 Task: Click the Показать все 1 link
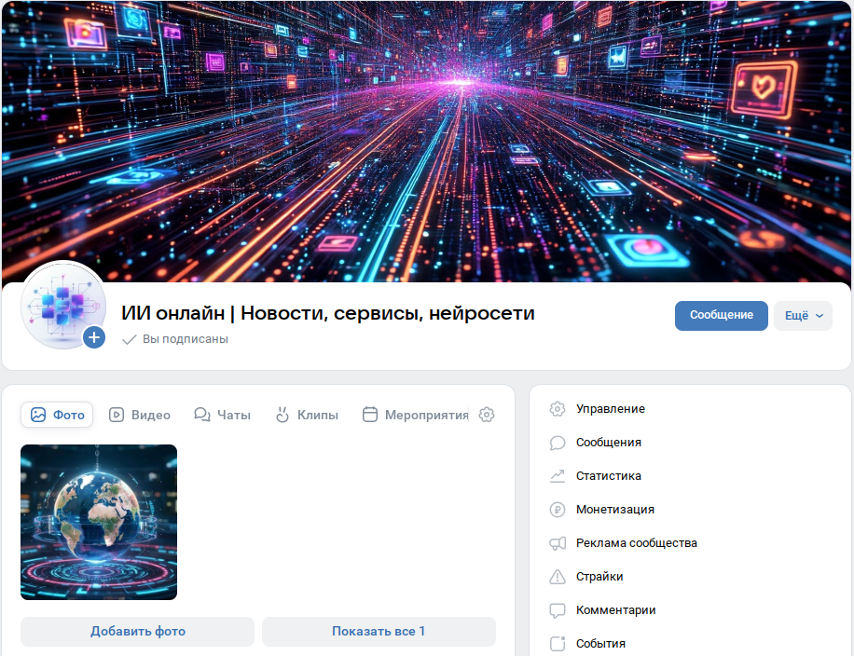point(379,631)
